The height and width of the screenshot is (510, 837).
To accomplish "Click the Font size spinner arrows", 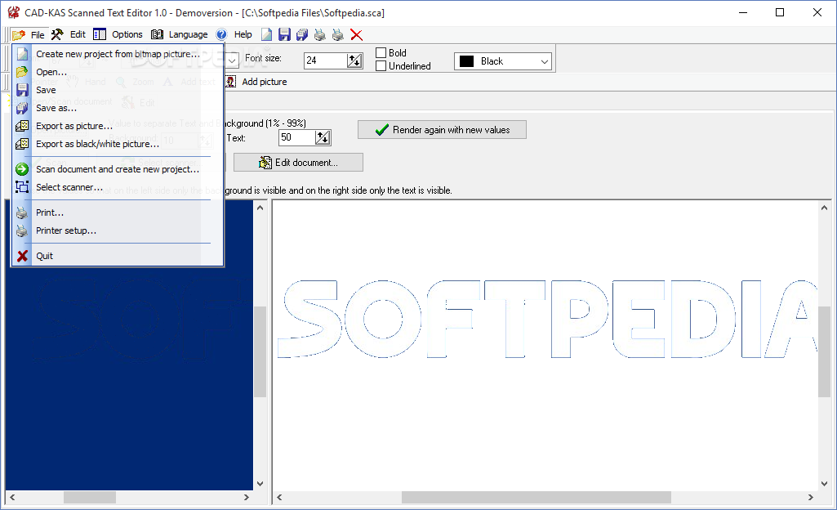I will [354, 60].
